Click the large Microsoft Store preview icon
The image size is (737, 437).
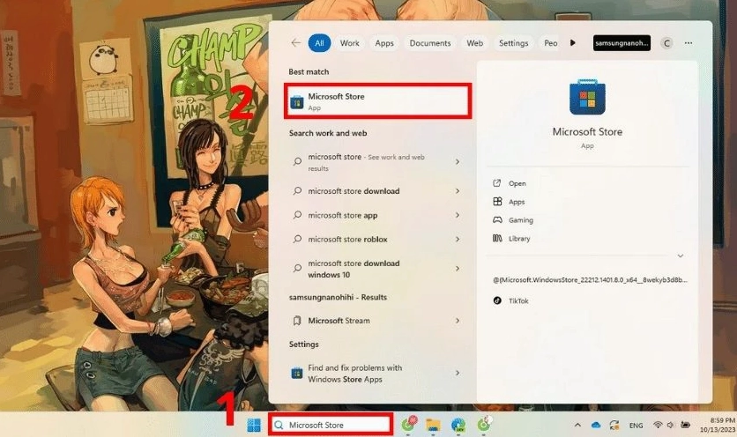pos(587,97)
